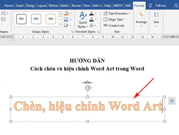
Task: Select the Format tab
Action: [139, 6]
